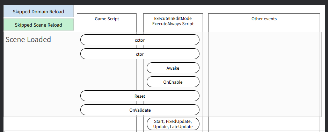Click the Other events column header
Image resolution: width=328 pixels, height=132 pixels.
(264, 19)
